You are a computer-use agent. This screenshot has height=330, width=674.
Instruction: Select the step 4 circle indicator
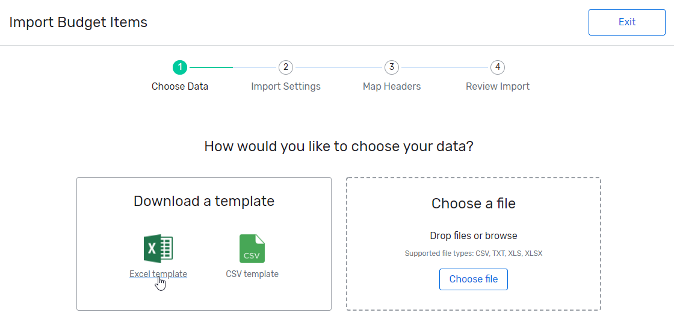pos(497,67)
